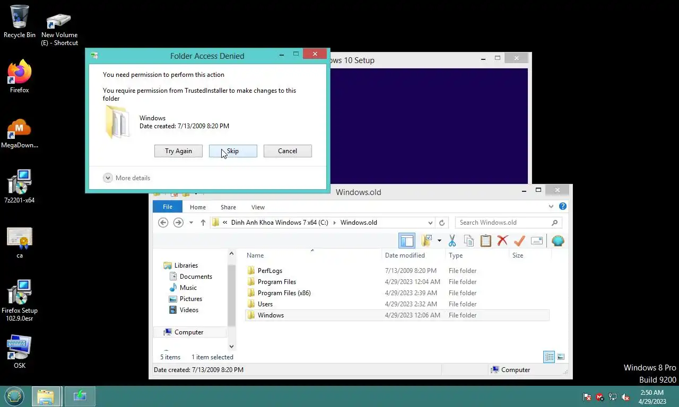Open the folder options toolbar dropdown arrow

[x=439, y=241]
